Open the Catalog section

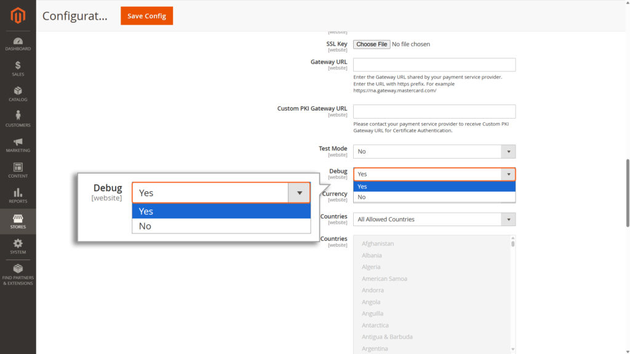(x=18, y=92)
